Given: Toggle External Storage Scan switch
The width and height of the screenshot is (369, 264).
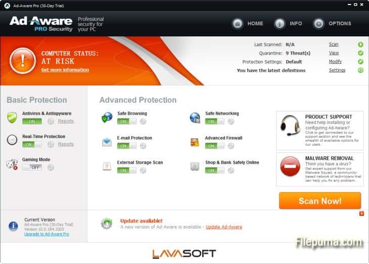Looking at the screenshot, I should point(127,170).
